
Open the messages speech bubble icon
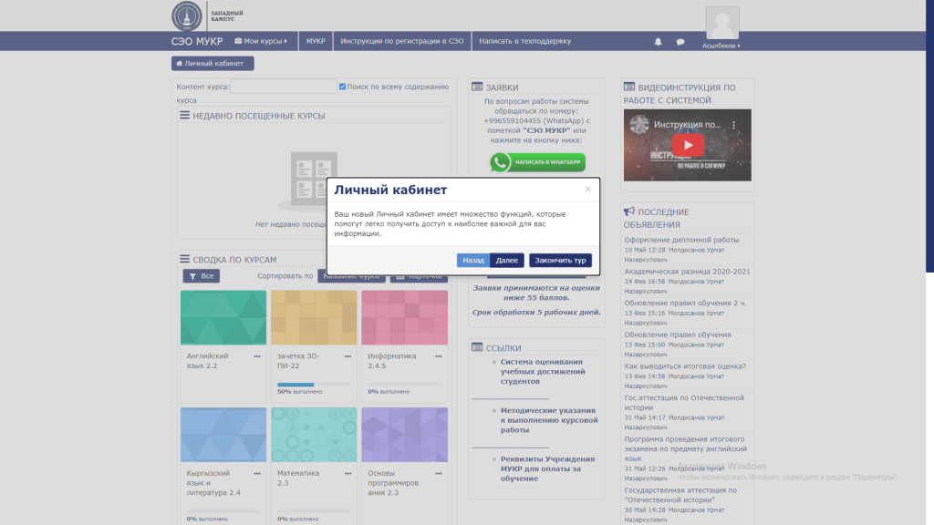(680, 42)
